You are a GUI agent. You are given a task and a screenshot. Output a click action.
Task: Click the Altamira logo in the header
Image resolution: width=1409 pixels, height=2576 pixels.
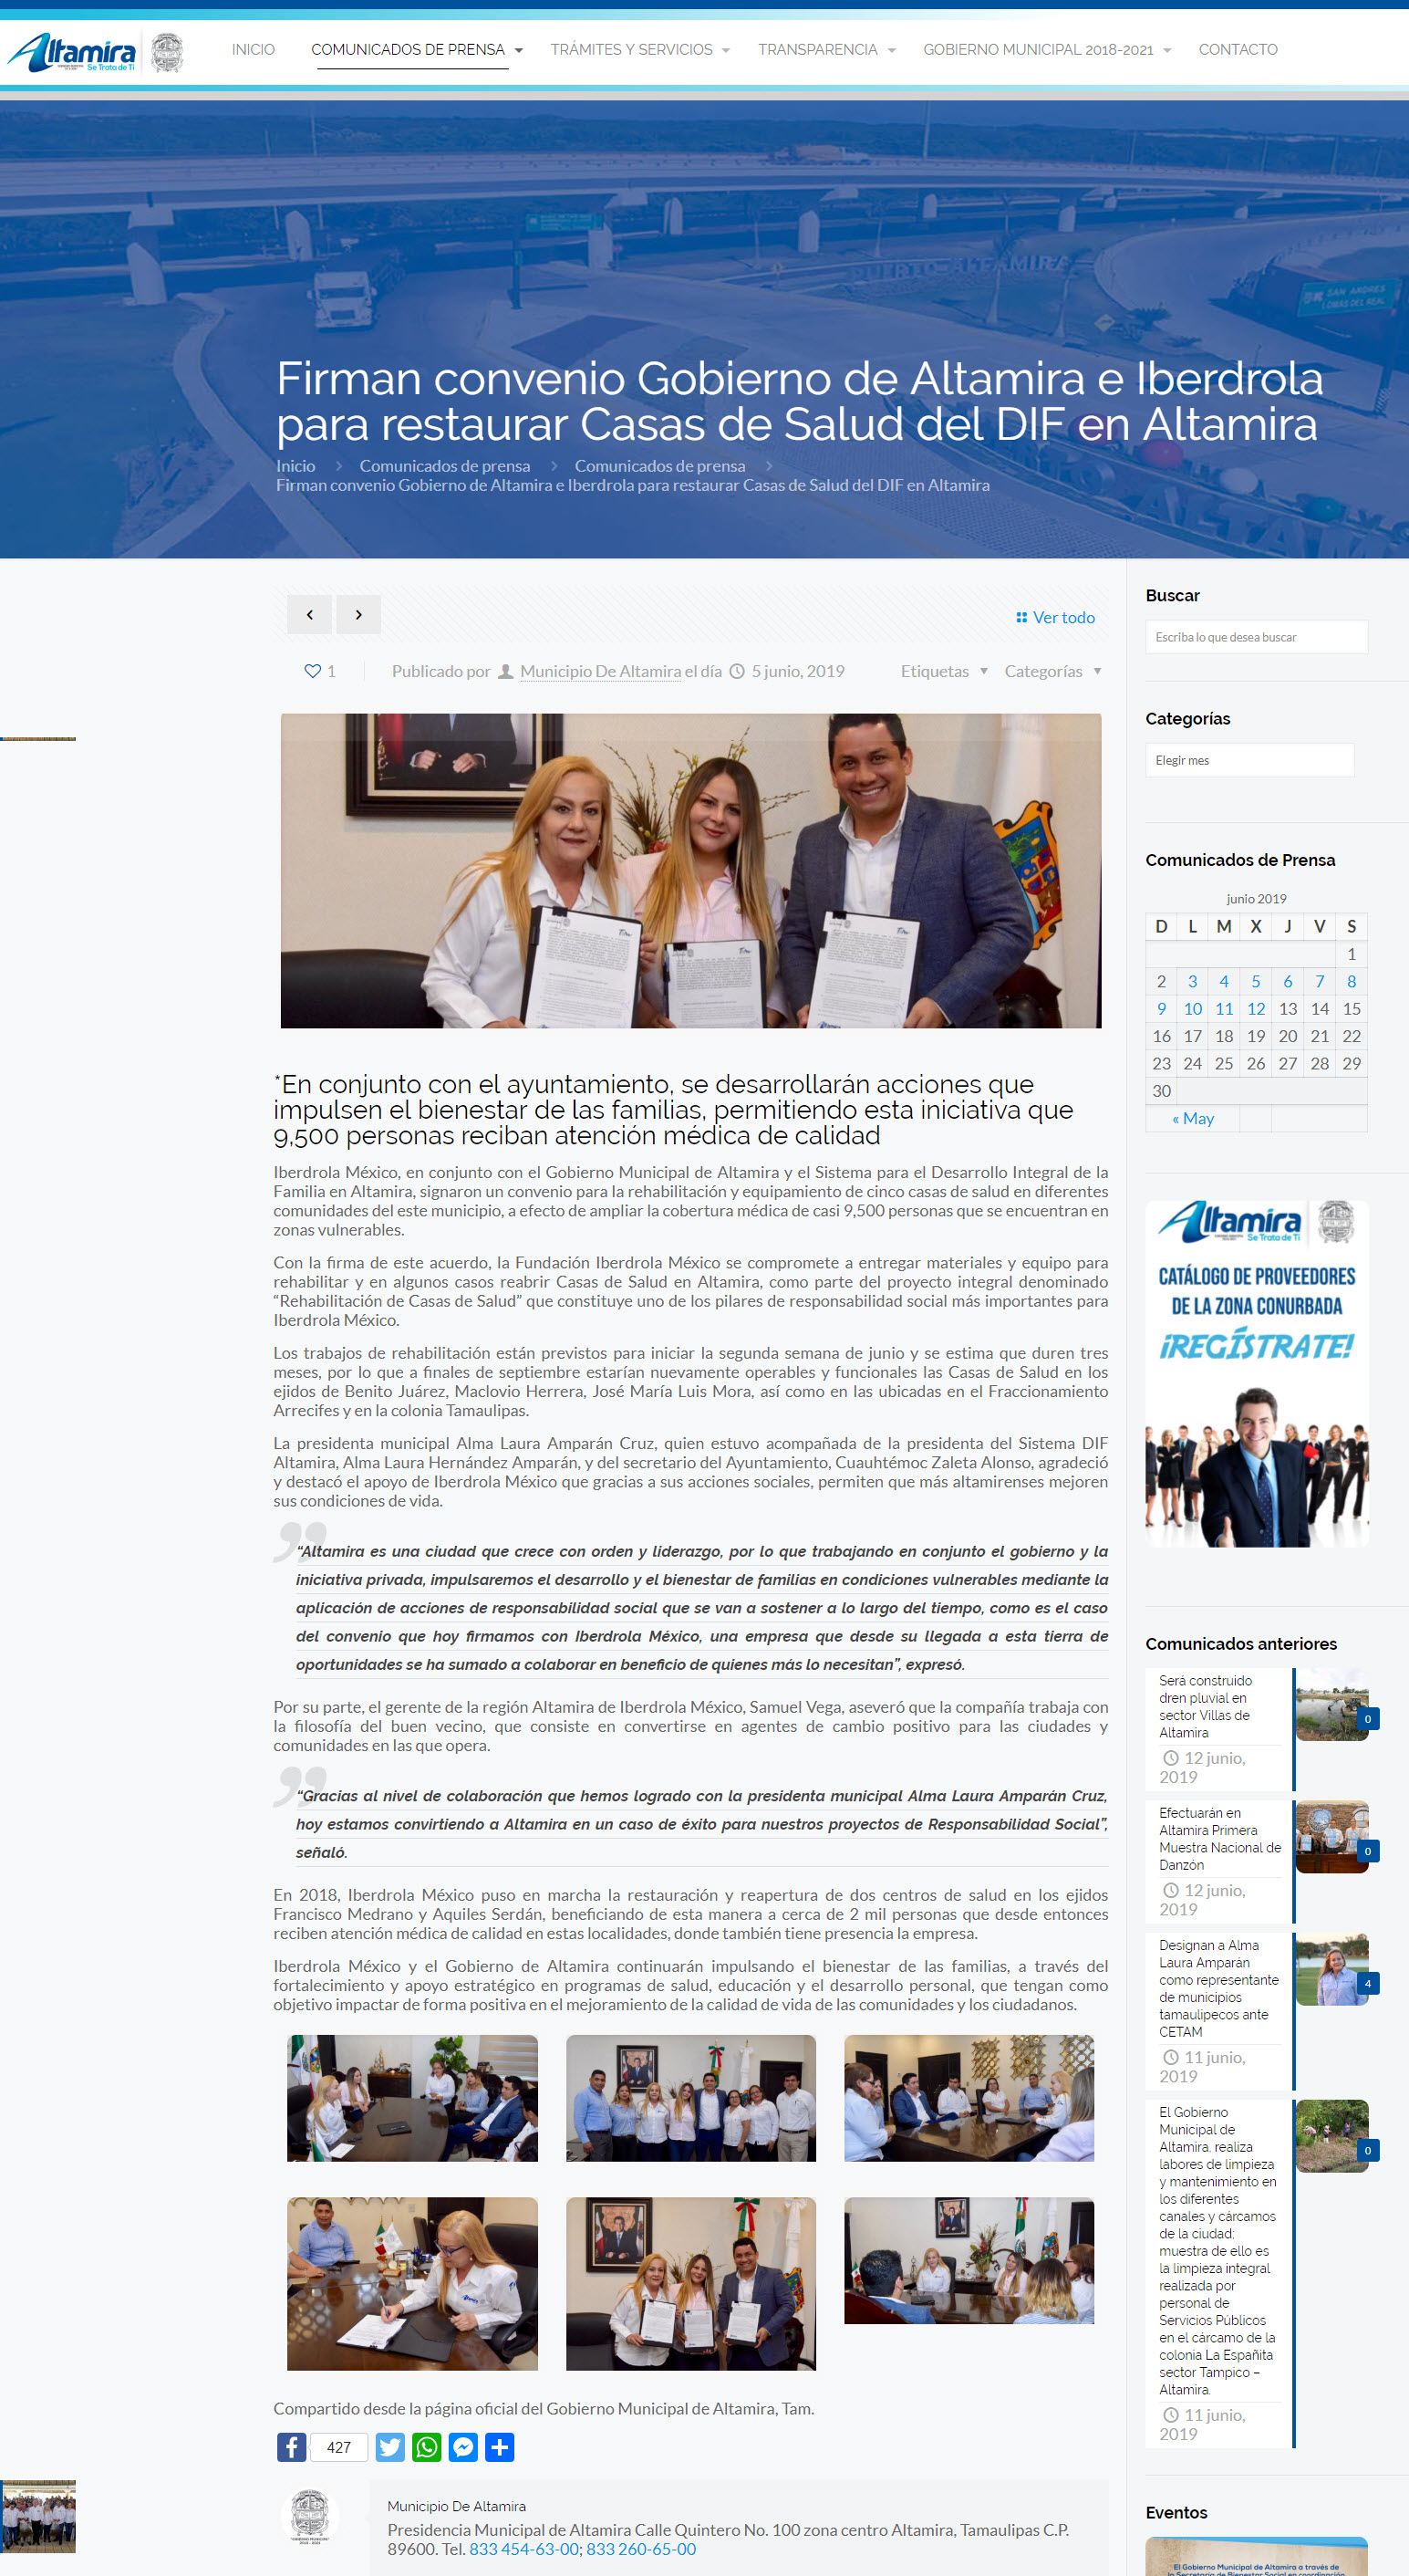(73, 51)
